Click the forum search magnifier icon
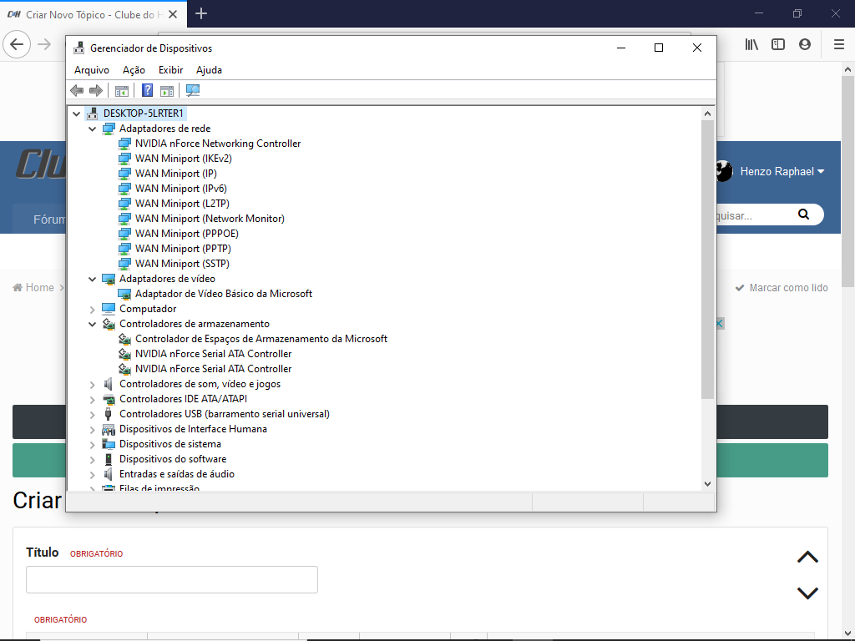 click(x=804, y=215)
